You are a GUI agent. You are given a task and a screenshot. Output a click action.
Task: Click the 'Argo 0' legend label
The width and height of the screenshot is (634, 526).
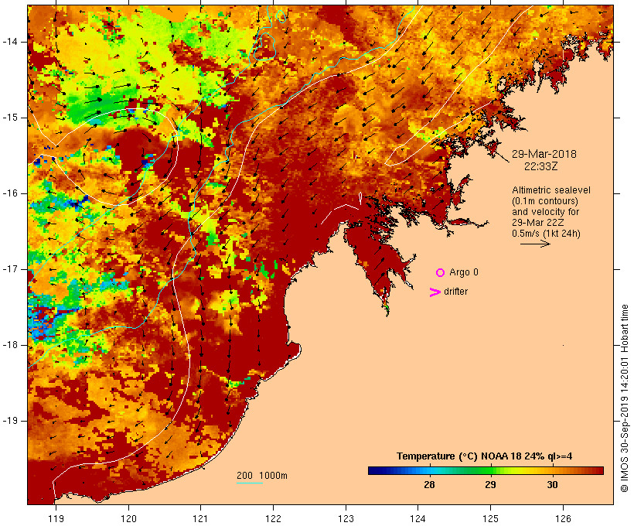[464, 272]
